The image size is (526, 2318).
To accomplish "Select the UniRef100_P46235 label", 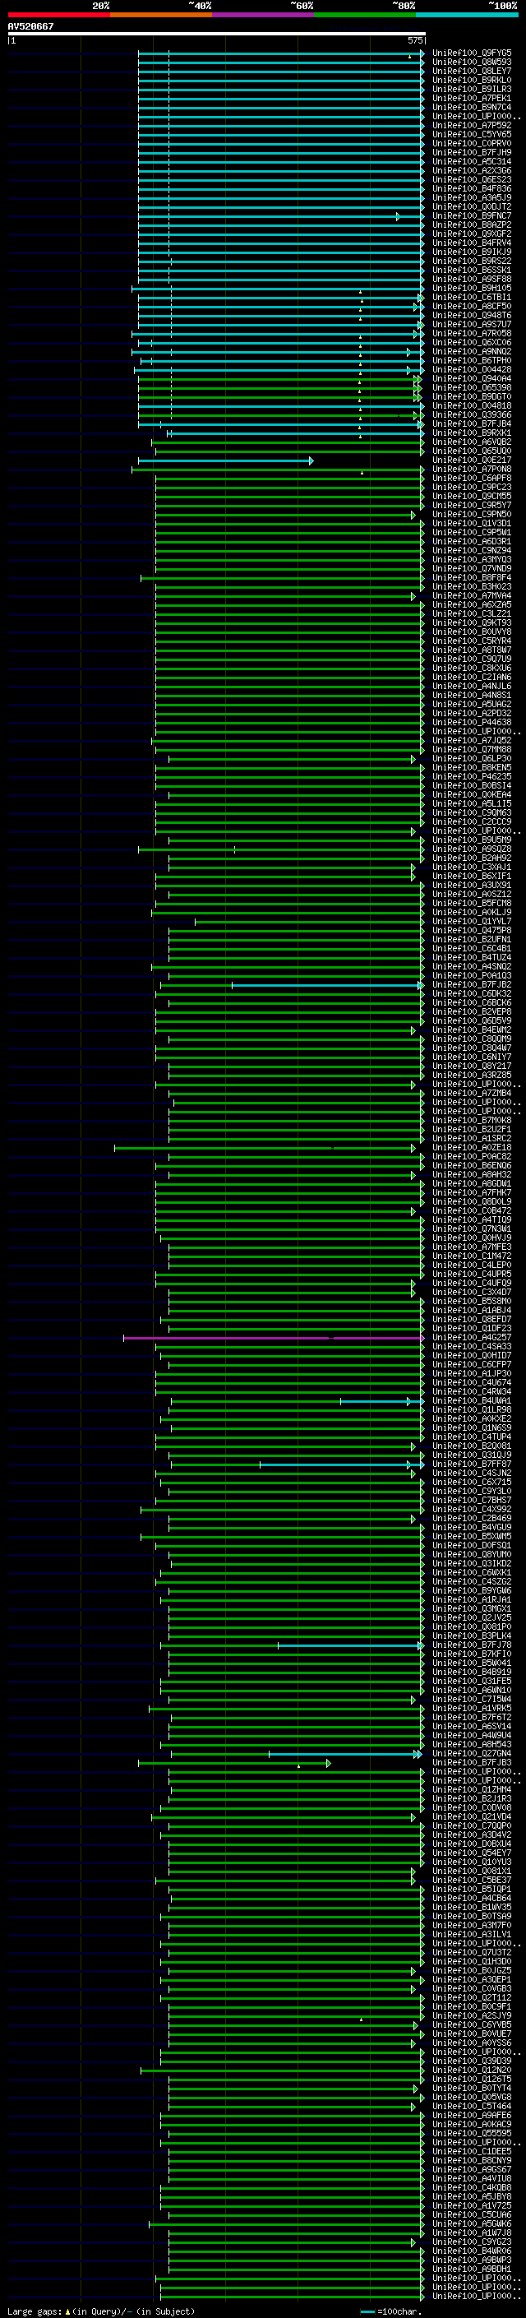I will 472,776.
